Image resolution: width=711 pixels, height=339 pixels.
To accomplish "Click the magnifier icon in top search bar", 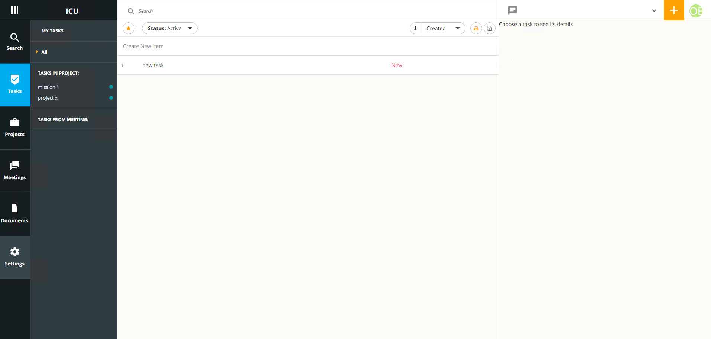I will 131,11.
